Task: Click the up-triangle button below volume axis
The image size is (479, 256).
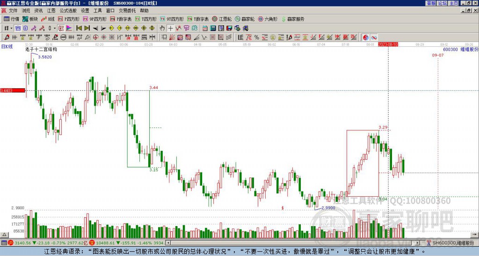Action: pos(4,235)
